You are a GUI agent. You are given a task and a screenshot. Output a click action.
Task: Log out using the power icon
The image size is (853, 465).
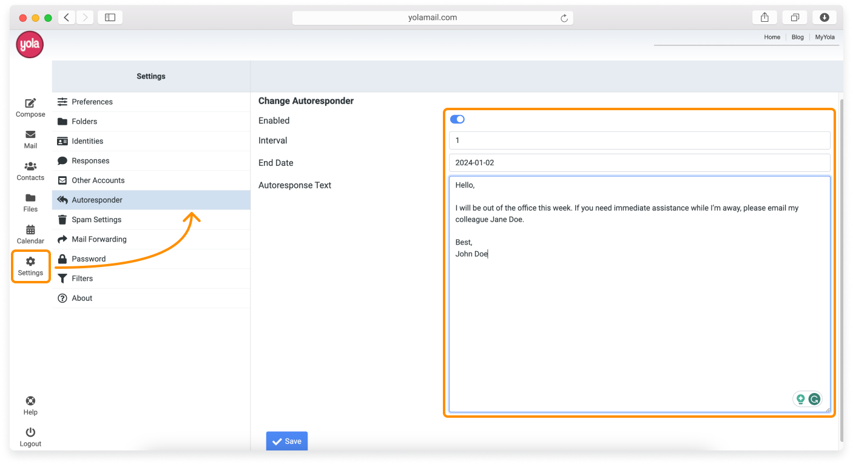[x=30, y=437]
